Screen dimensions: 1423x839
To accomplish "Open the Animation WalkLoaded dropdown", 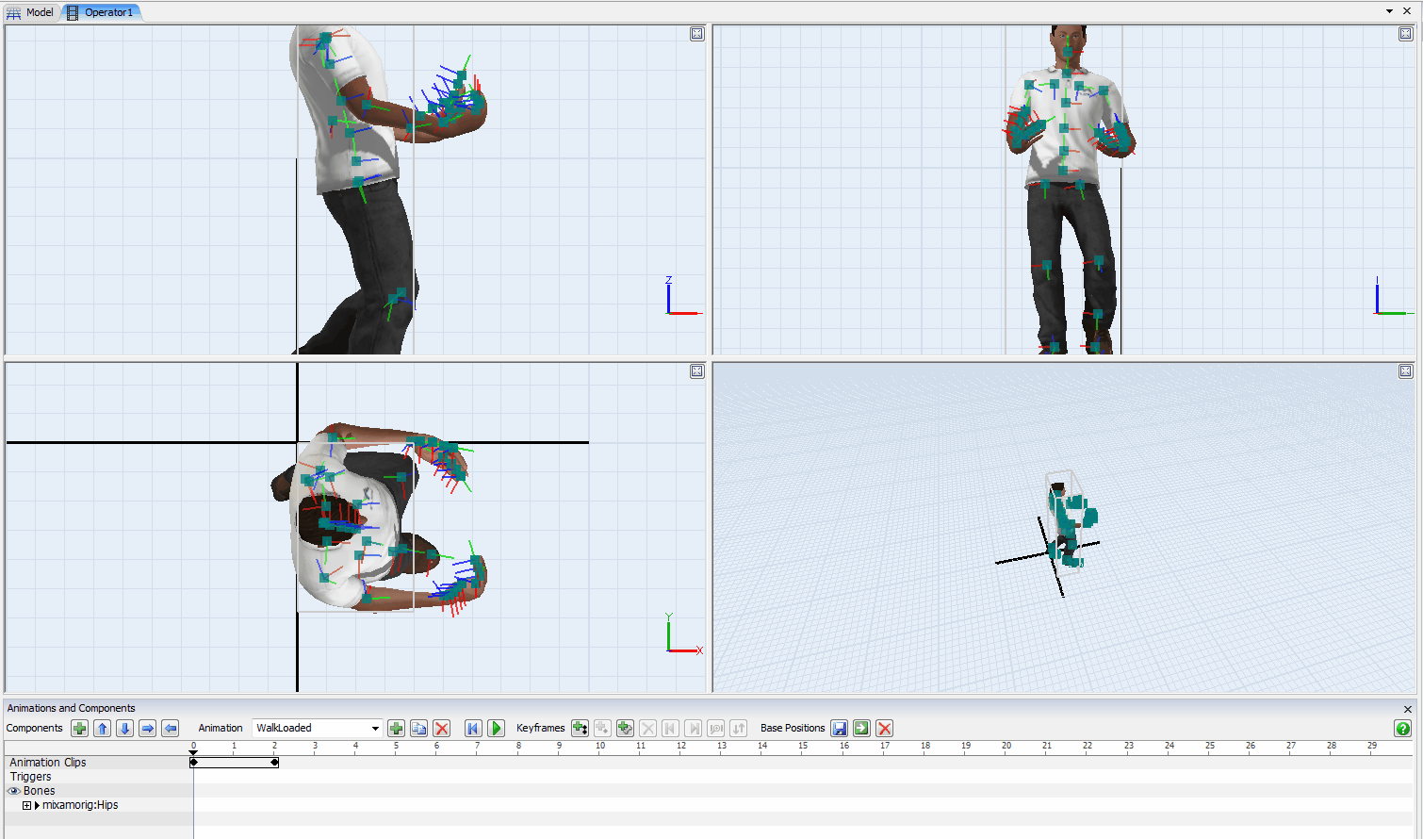I will (375, 728).
